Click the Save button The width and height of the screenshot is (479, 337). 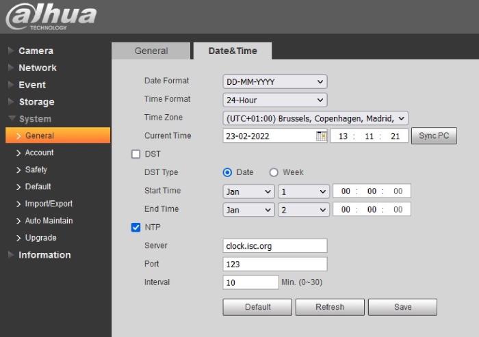tap(402, 307)
